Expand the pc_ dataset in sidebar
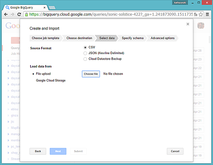The image size is (213, 165). click(x=8, y=147)
